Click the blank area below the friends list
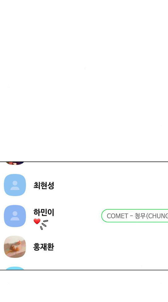This screenshot has height=302, width=168. point(84,286)
